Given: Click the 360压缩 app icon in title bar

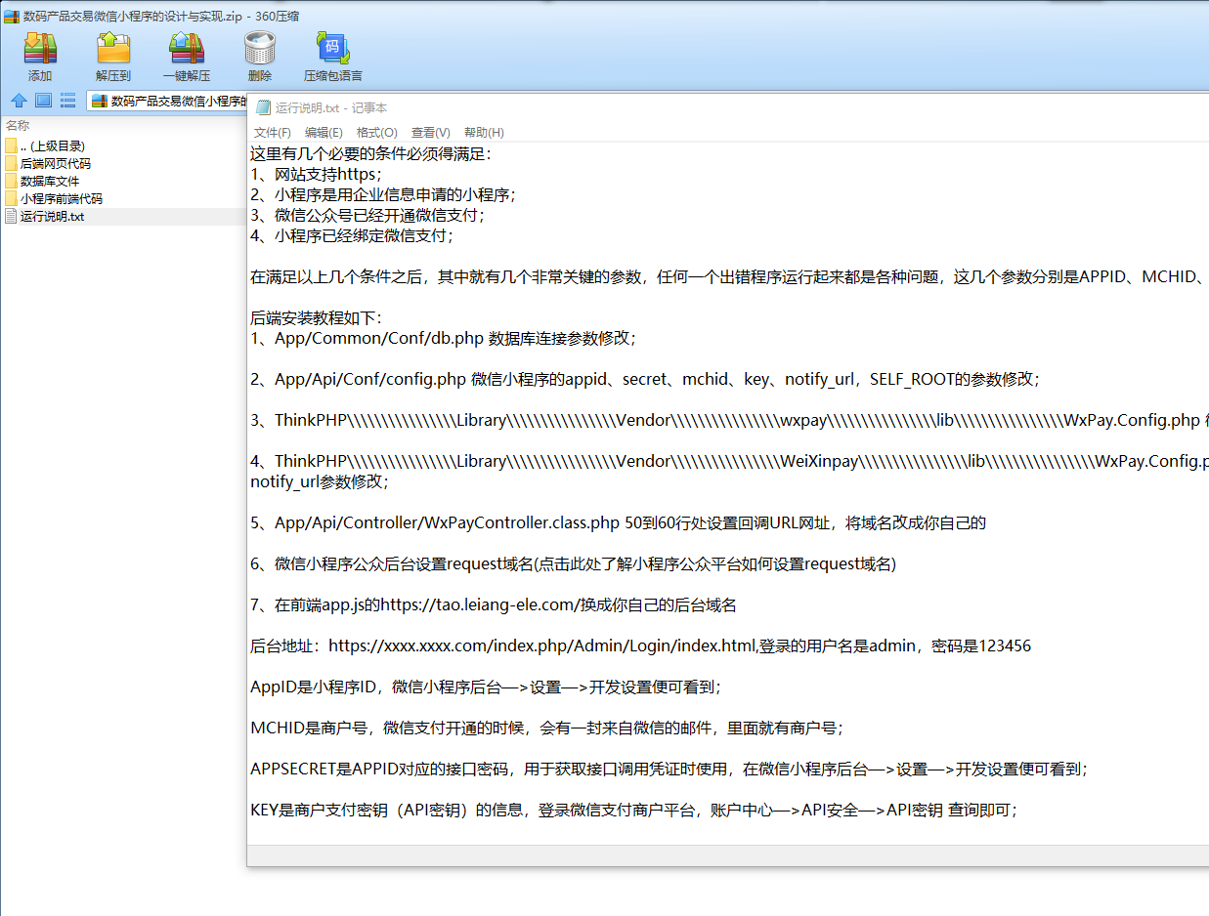Looking at the screenshot, I should 12,16.
